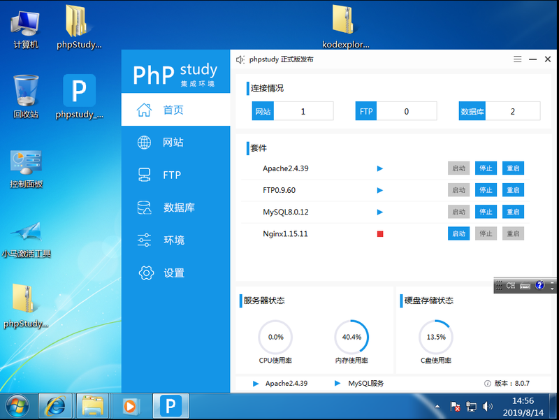Select the kodexplor... zip folder on desktop
This screenshot has width=559, height=420.
coord(345,27)
